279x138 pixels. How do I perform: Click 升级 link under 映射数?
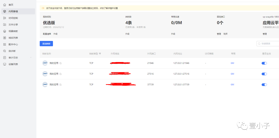point(127,34)
